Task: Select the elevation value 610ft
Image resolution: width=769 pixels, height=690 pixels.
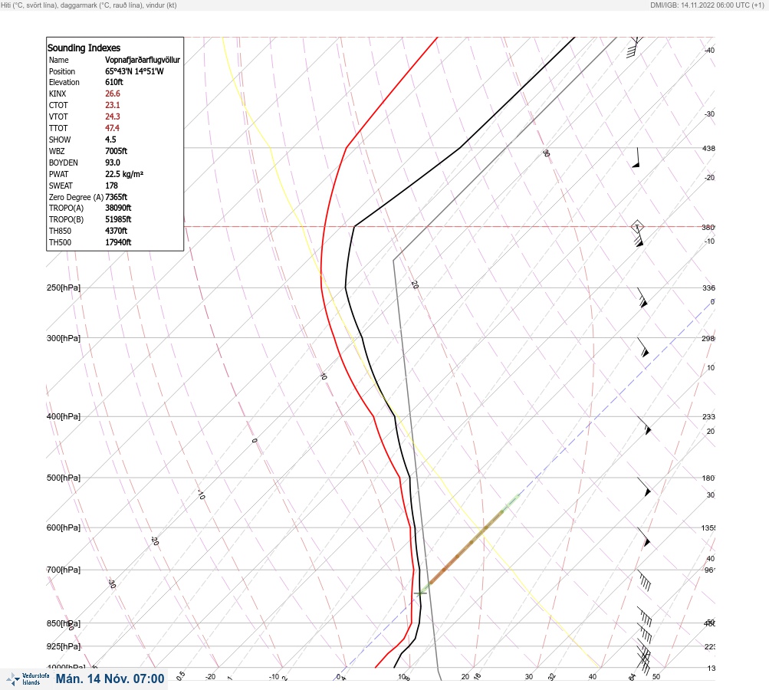Action: point(113,82)
